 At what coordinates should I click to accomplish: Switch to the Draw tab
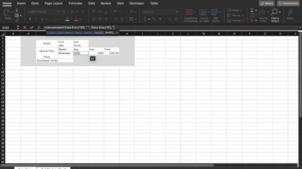(x=35, y=3)
